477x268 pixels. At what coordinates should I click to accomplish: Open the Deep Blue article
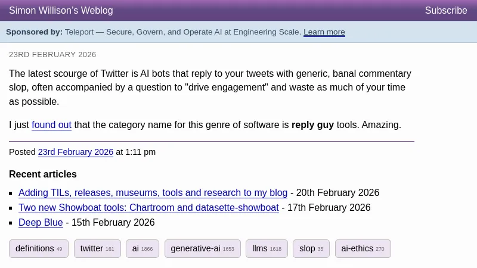(x=41, y=223)
